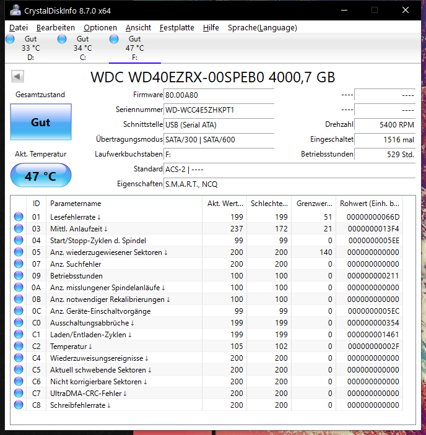Image resolution: width=426 pixels, height=435 pixels.
Task: Click status icon of wiederzugewiesener Sektoren row
Action: click(19, 252)
